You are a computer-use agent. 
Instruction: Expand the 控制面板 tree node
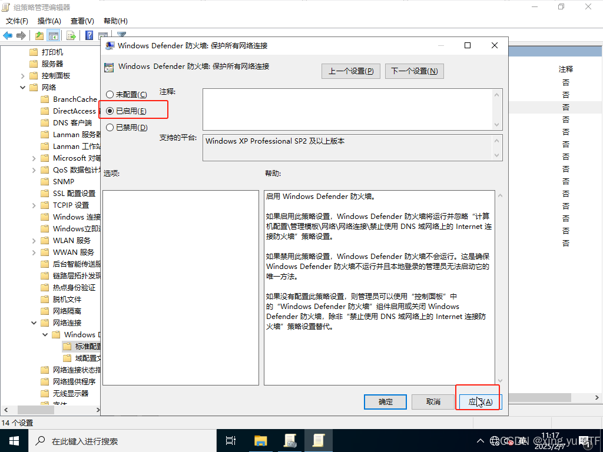point(23,76)
